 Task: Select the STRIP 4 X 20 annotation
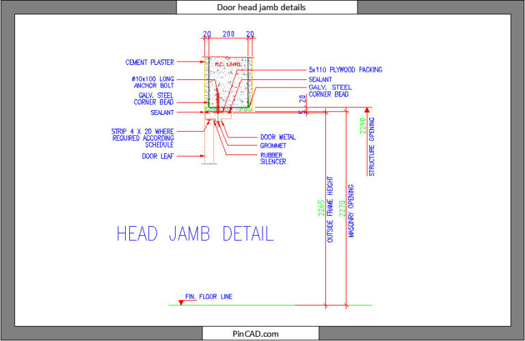click(x=143, y=138)
